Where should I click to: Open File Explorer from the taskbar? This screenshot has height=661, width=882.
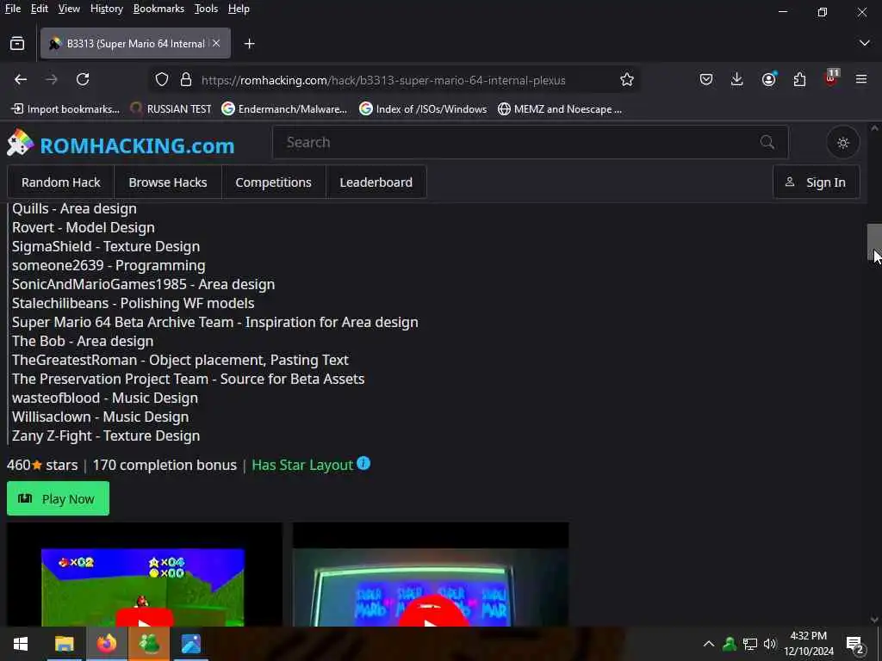tap(64, 644)
